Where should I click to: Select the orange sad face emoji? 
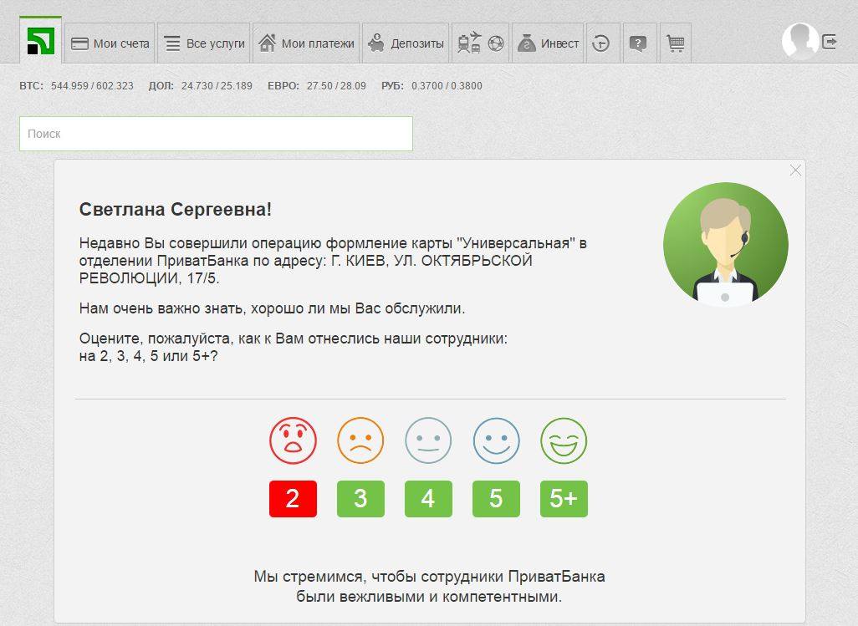pyautogui.click(x=360, y=441)
